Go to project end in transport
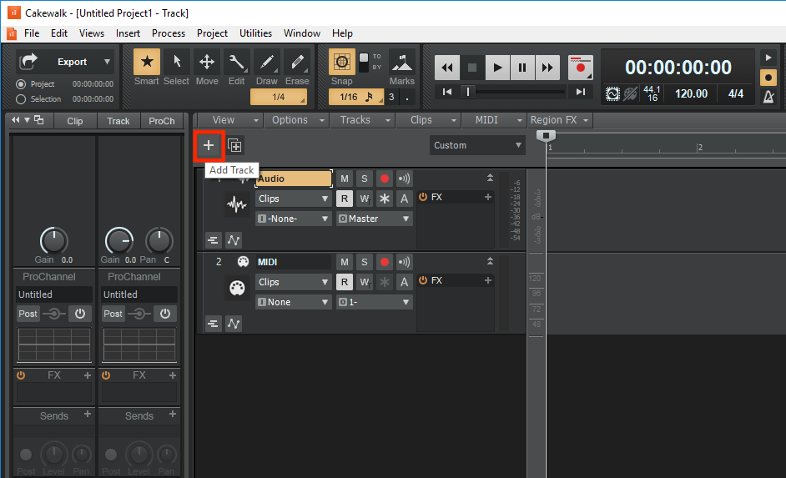The width and height of the screenshot is (786, 478). pos(581,92)
